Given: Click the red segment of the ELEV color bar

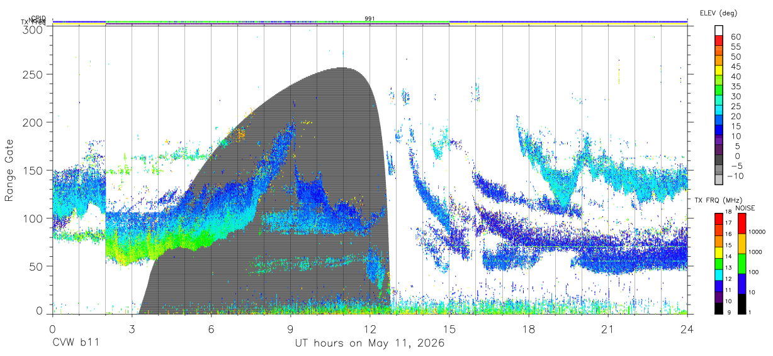Looking at the screenshot, I should (719, 41).
